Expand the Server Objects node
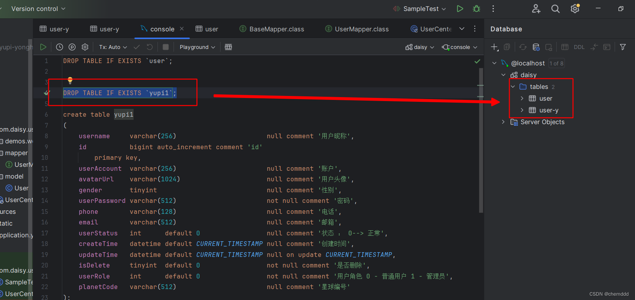This screenshot has height=300, width=635. coord(503,122)
